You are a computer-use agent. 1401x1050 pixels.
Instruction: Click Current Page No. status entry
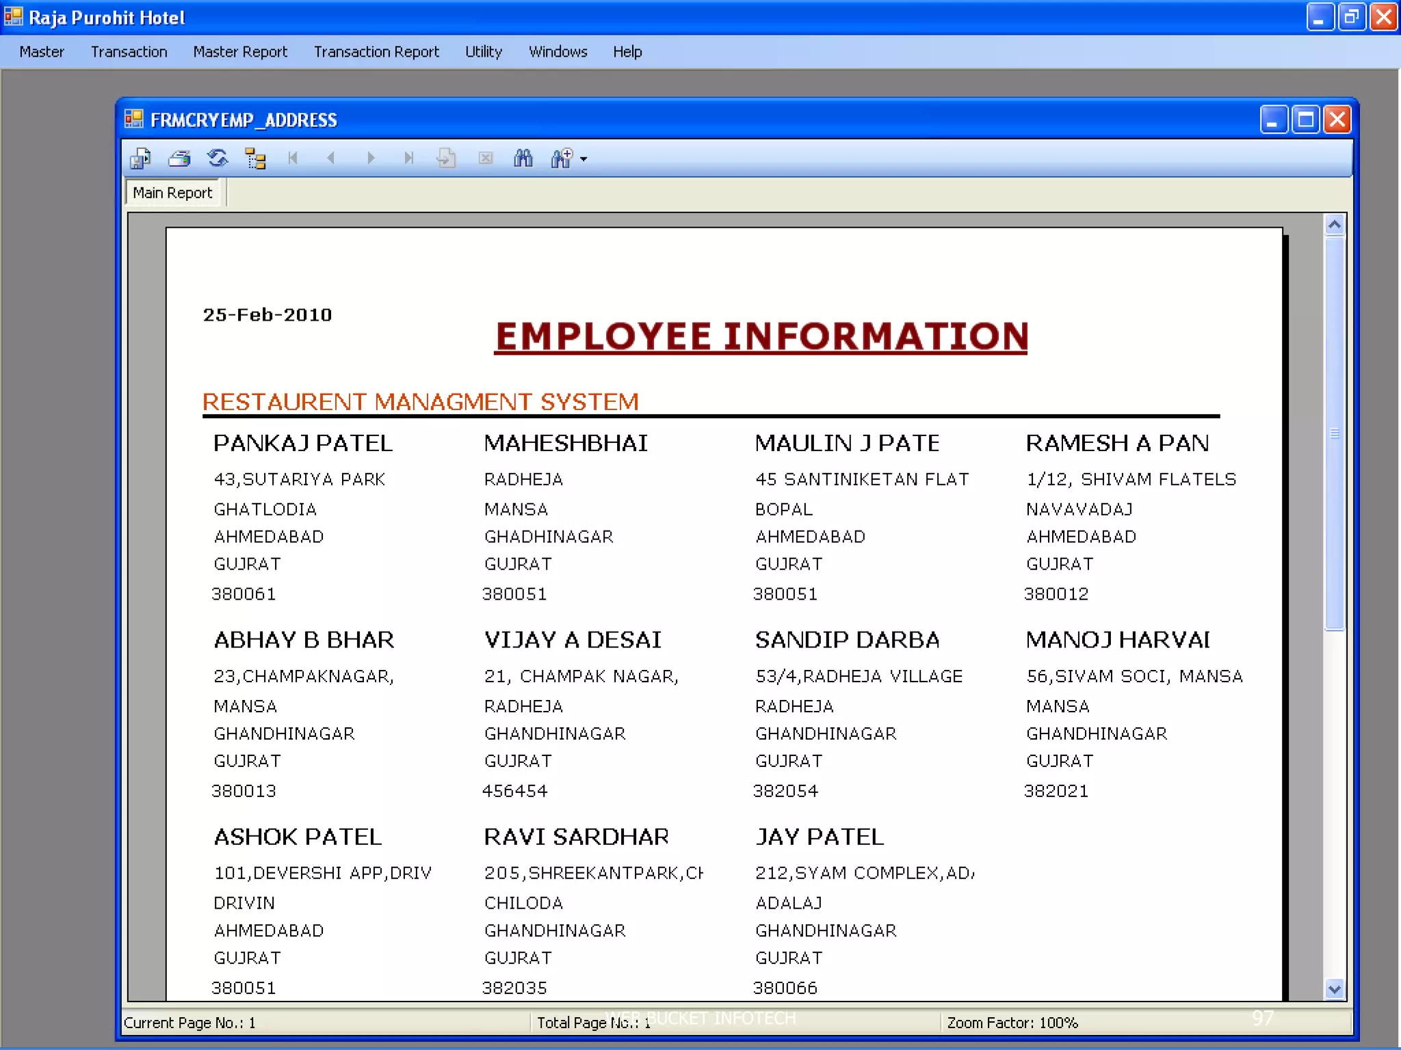click(189, 1023)
